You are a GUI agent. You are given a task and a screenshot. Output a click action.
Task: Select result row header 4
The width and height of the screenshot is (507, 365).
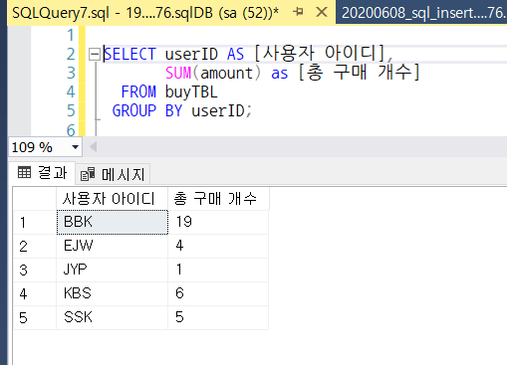pyautogui.click(x=35, y=293)
